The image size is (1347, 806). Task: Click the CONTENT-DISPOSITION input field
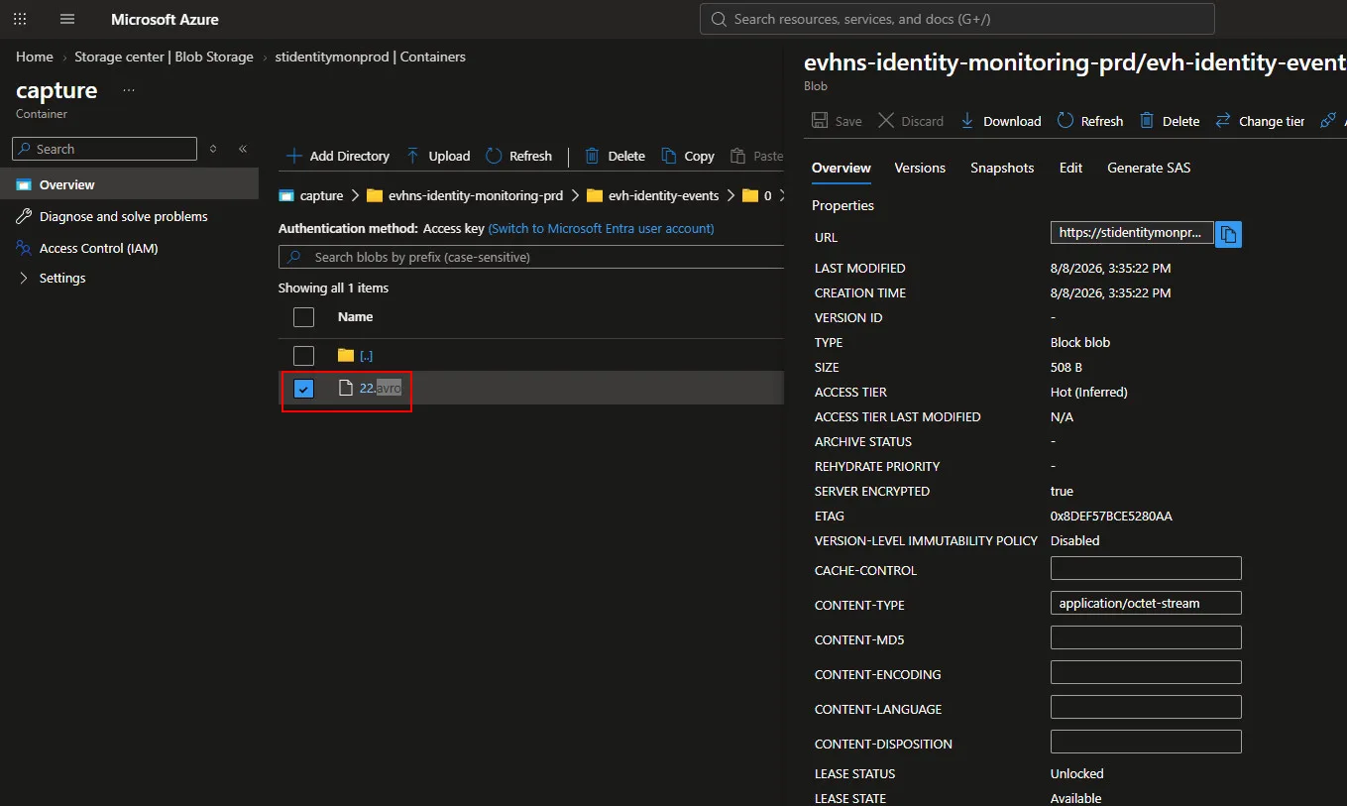click(1146, 742)
